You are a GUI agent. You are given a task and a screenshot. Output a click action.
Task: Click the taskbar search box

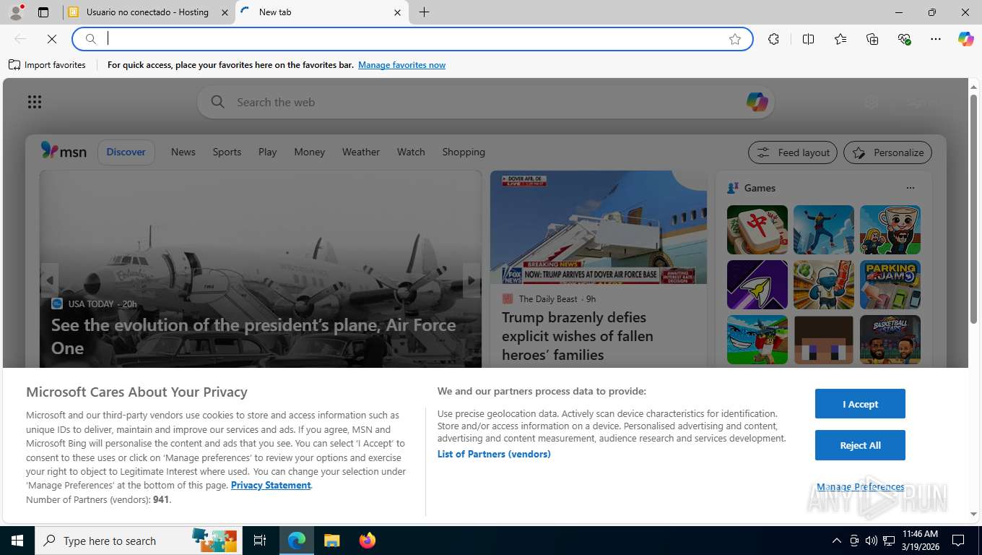139,541
